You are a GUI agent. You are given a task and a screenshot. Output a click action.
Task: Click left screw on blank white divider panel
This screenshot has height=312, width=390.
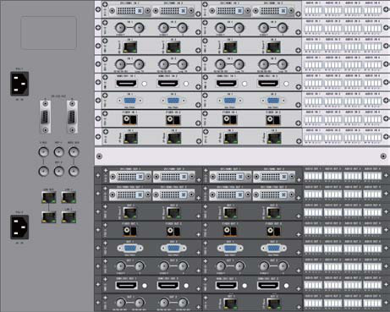(x=99, y=156)
